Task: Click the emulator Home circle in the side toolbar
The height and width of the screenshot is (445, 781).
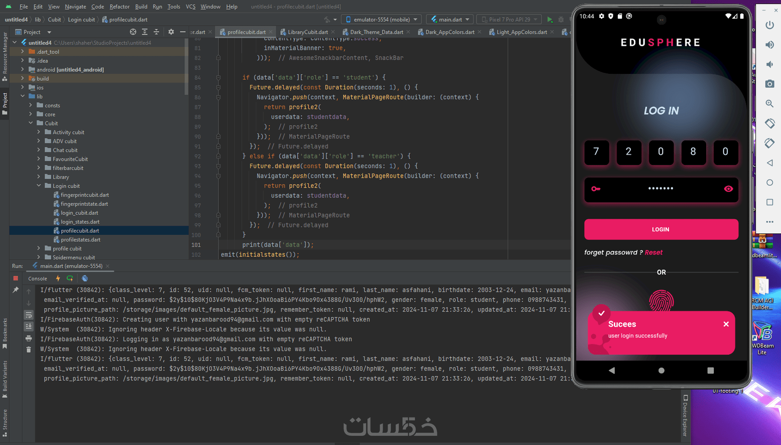Action: [770, 183]
